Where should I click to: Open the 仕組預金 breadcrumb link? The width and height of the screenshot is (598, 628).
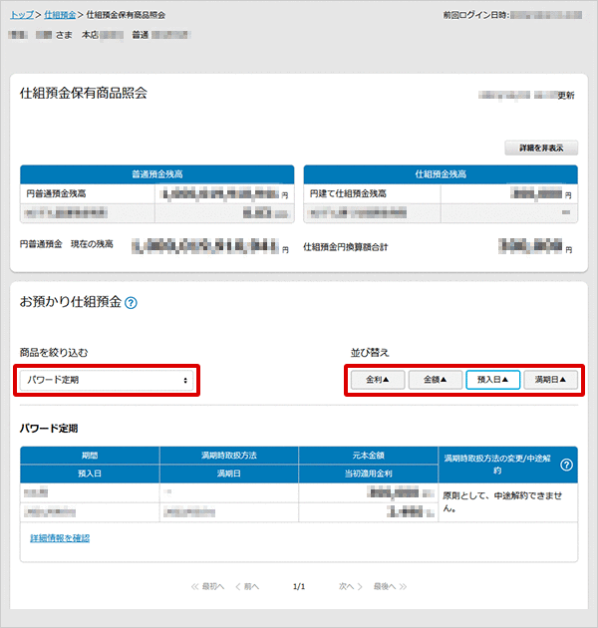(60, 16)
